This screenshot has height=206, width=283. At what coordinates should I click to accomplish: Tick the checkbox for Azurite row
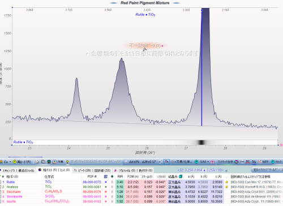(1, 201)
